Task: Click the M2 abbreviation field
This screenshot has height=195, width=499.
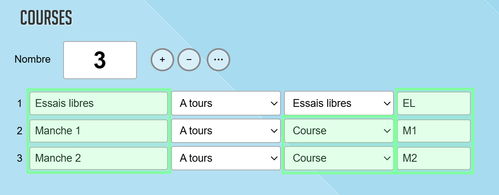Action: click(433, 158)
